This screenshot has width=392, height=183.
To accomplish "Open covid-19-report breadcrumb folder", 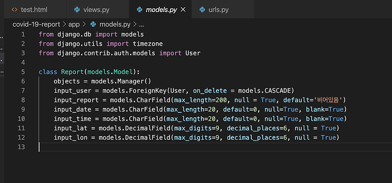I will coord(36,25).
